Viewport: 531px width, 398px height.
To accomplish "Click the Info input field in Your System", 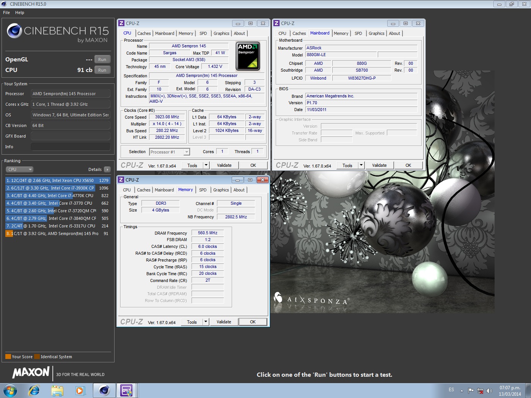I will 71,147.
